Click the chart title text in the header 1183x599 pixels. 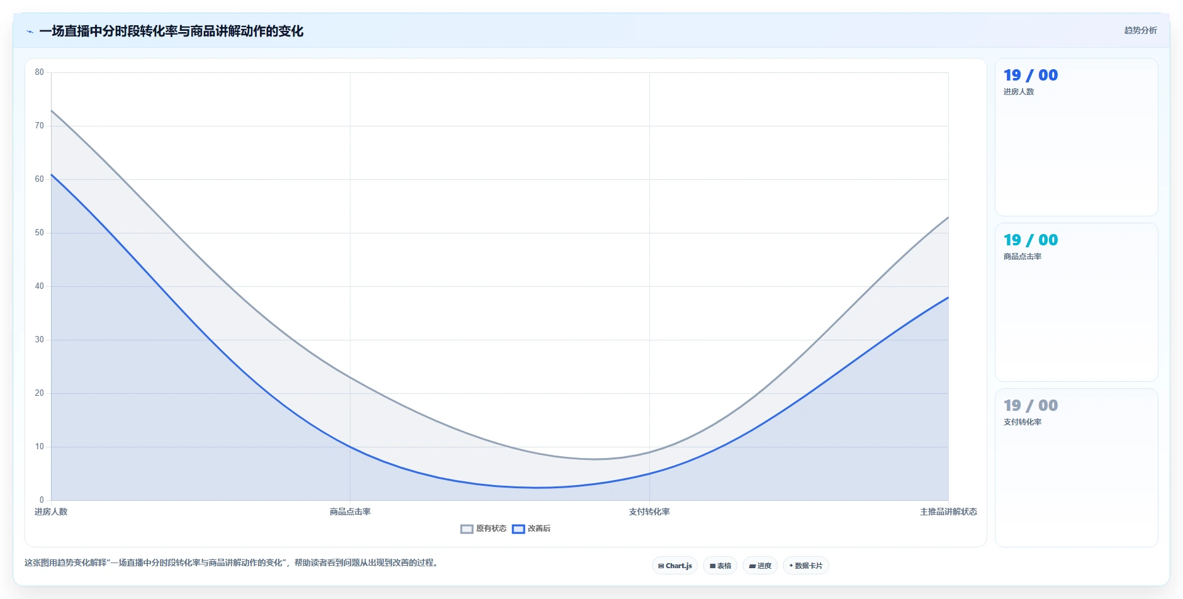click(171, 31)
